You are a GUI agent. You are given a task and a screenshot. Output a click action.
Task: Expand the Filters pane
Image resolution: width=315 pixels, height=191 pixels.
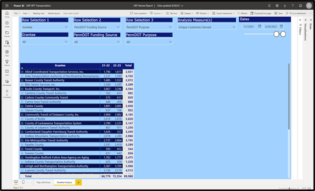[x=300, y=20]
